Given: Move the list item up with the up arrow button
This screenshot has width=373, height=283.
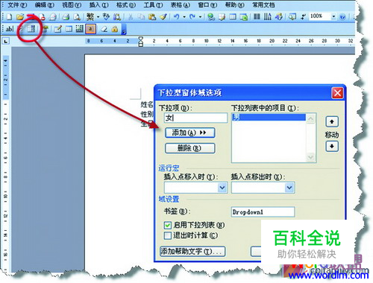Looking at the screenshot, I should [332, 121].
